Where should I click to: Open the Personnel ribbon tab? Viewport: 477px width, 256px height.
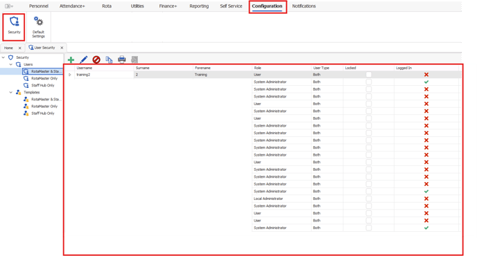tap(39, 6)
